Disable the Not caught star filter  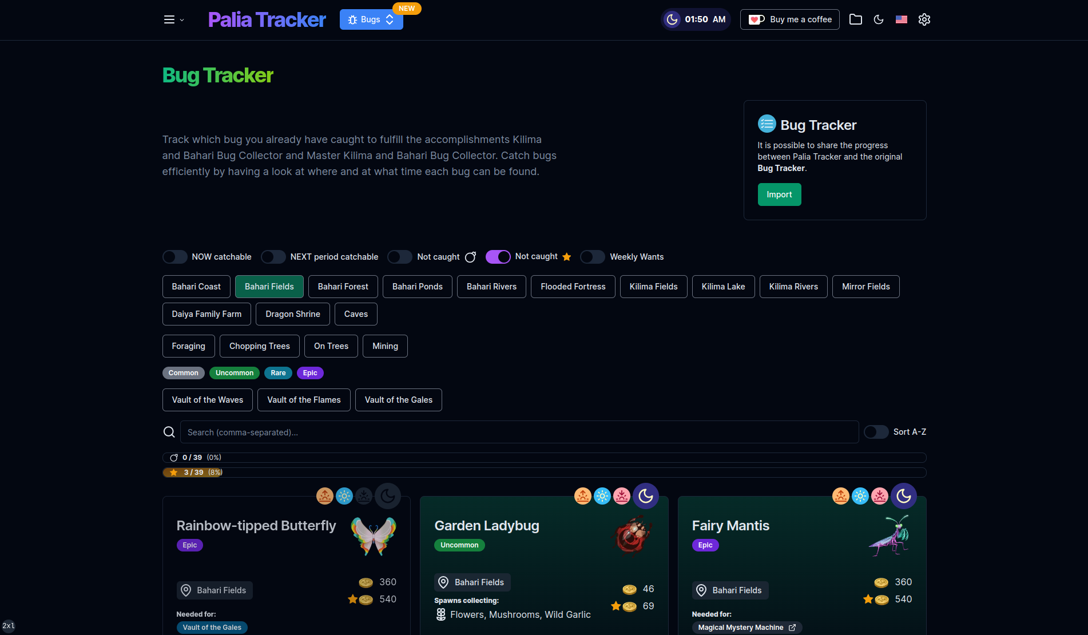(x=498, y=257)
